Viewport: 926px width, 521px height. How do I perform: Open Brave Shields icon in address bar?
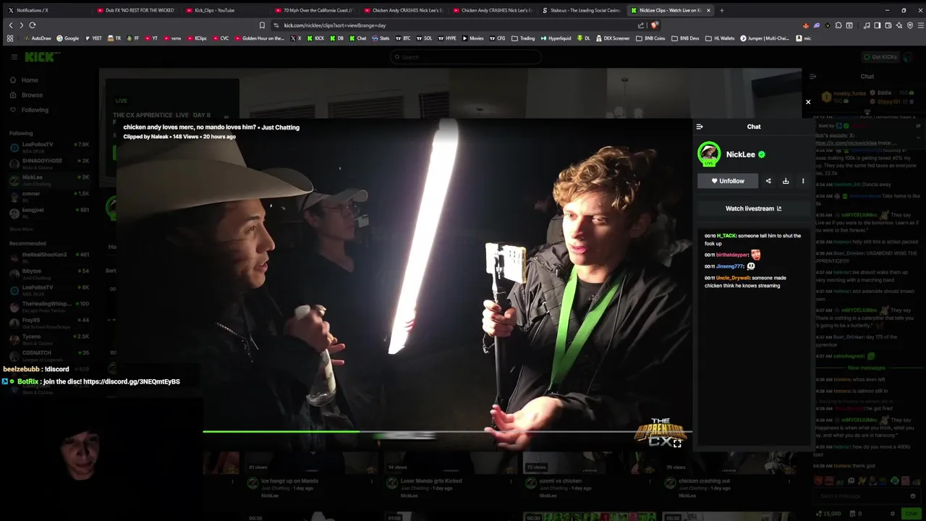655,25
